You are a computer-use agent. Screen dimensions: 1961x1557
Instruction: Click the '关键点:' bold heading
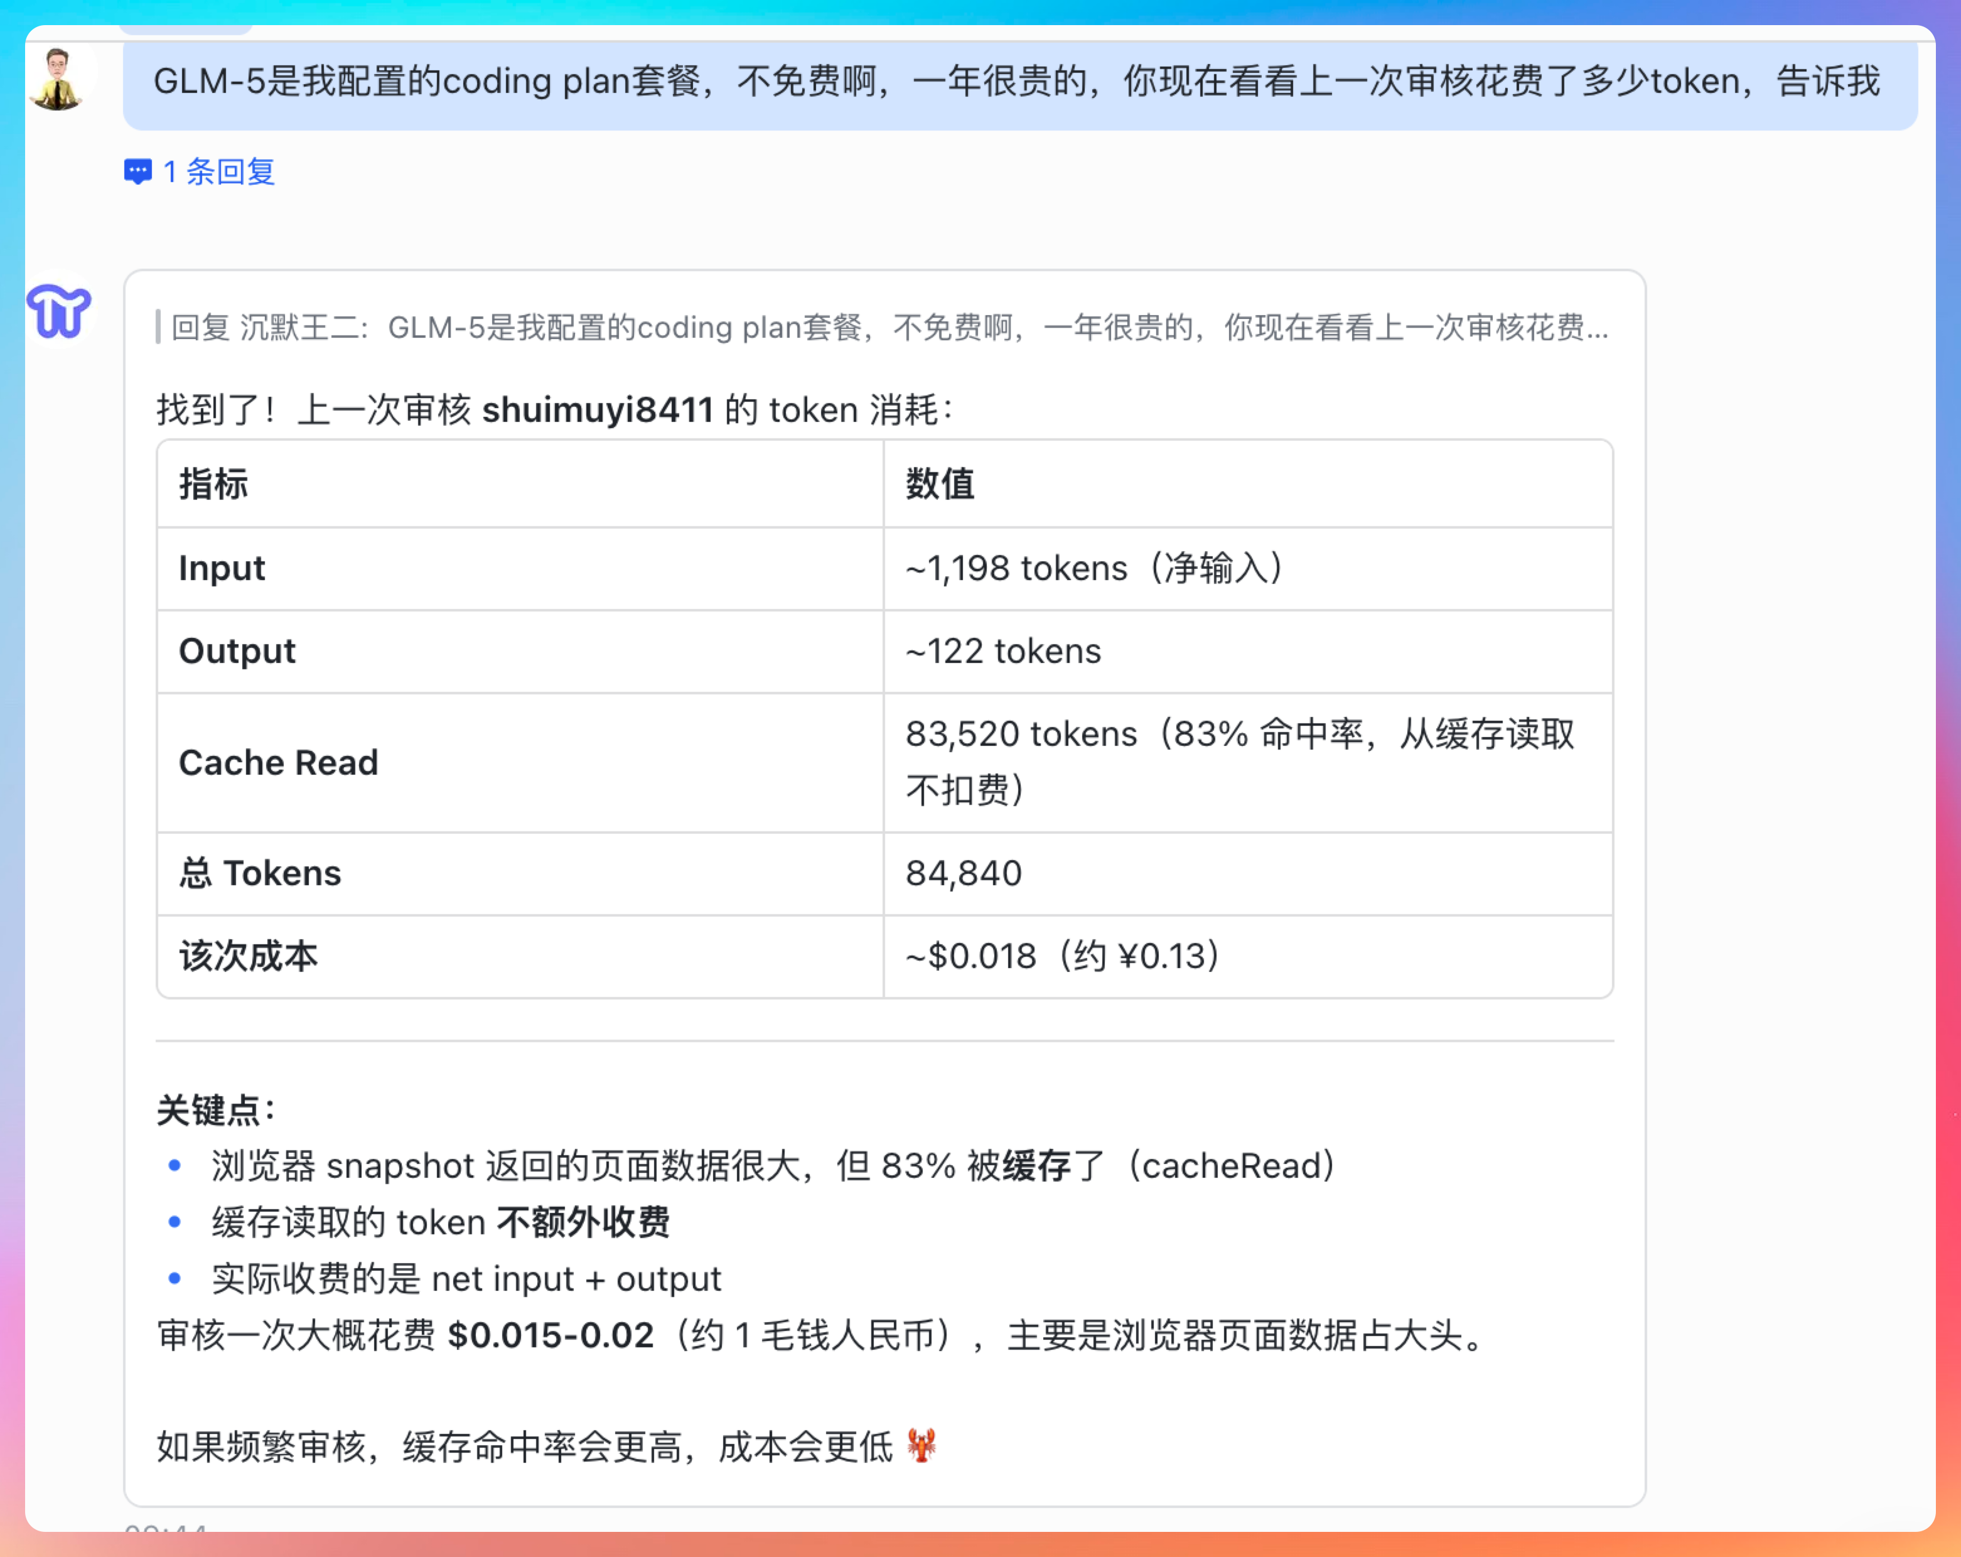(215, 1111)
